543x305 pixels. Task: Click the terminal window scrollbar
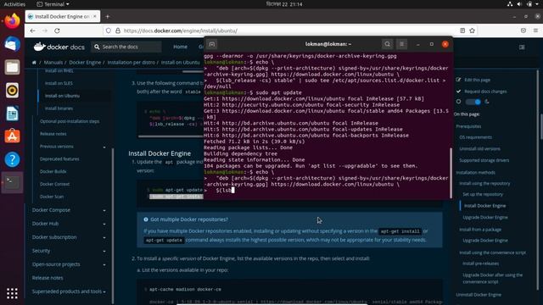(451, 173)
